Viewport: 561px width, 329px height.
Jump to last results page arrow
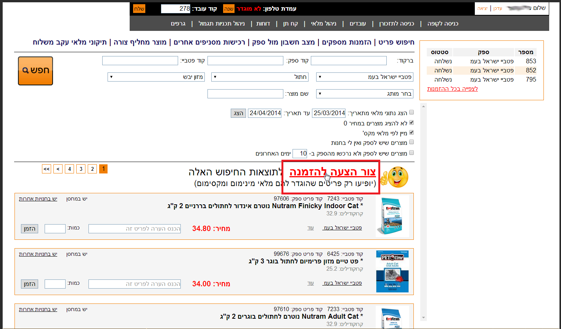pyautogui.click(x=47, y=169)
